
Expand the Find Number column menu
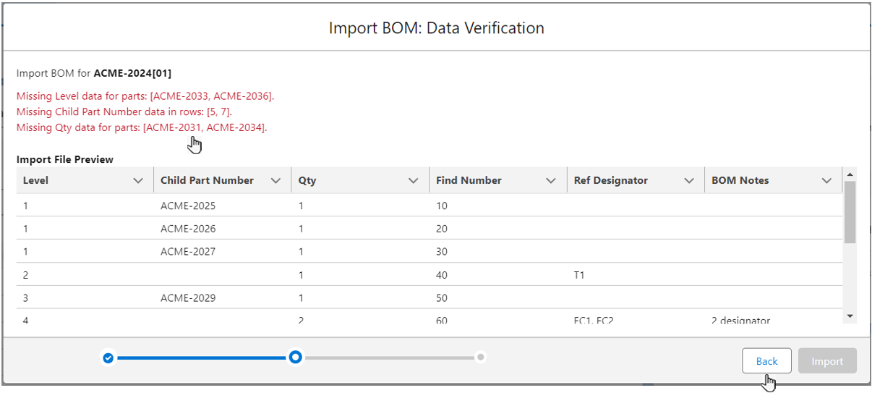pyautogui.click(x=551, y=181)
